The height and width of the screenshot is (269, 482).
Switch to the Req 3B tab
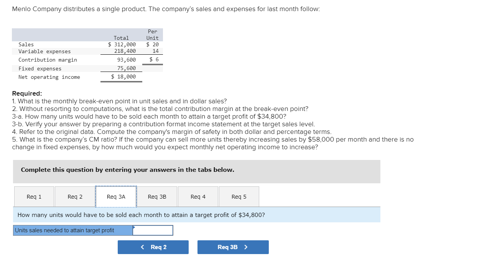coord(157,196)
